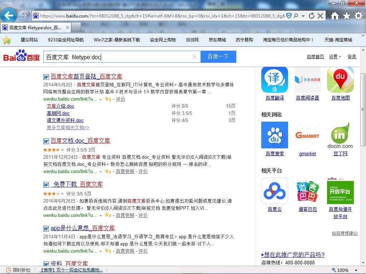This screenshot has width=366, height=274.
Task: Open the 语文课外资料.doc document link
Action: click(65, 121)
